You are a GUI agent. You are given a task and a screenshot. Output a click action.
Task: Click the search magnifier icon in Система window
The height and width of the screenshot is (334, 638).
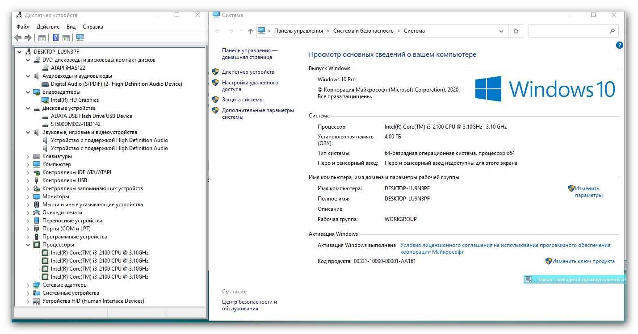[612, 31]
